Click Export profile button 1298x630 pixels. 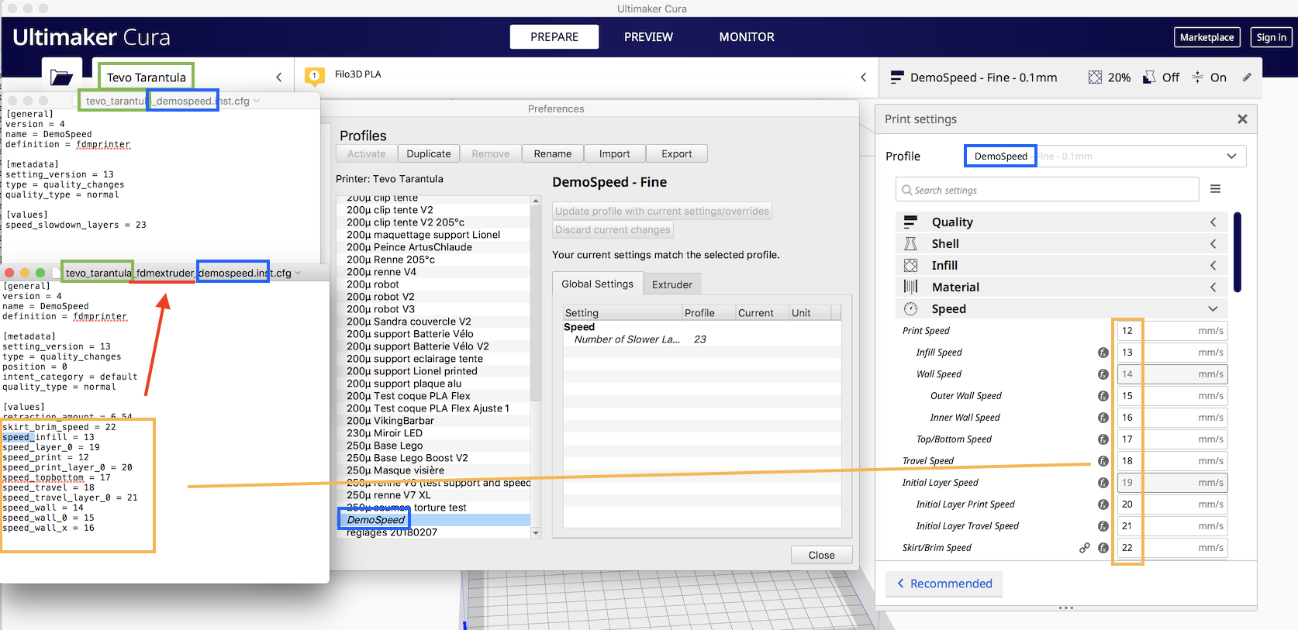[677, 154]
